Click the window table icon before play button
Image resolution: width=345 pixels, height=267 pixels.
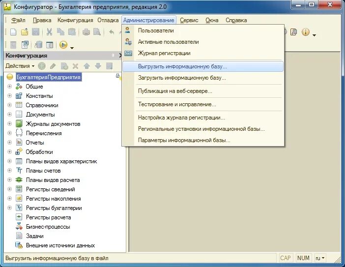(50, 45)
